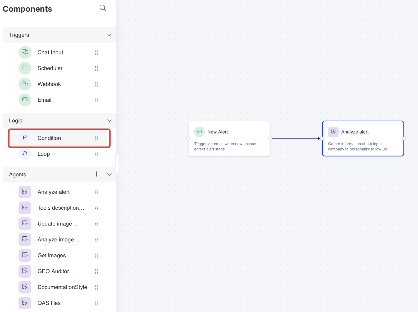
Task: Collapse the Logic section chevron
Action: 109,121
